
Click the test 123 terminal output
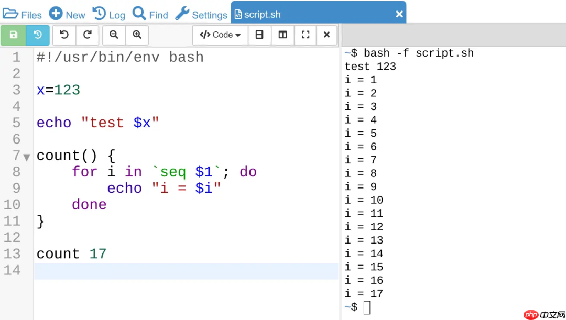(x=371, y=67)
